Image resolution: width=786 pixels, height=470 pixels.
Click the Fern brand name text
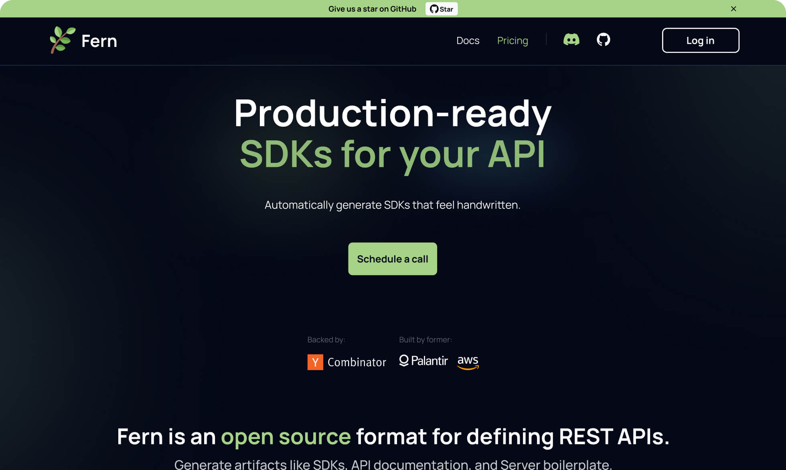point(99,41)
